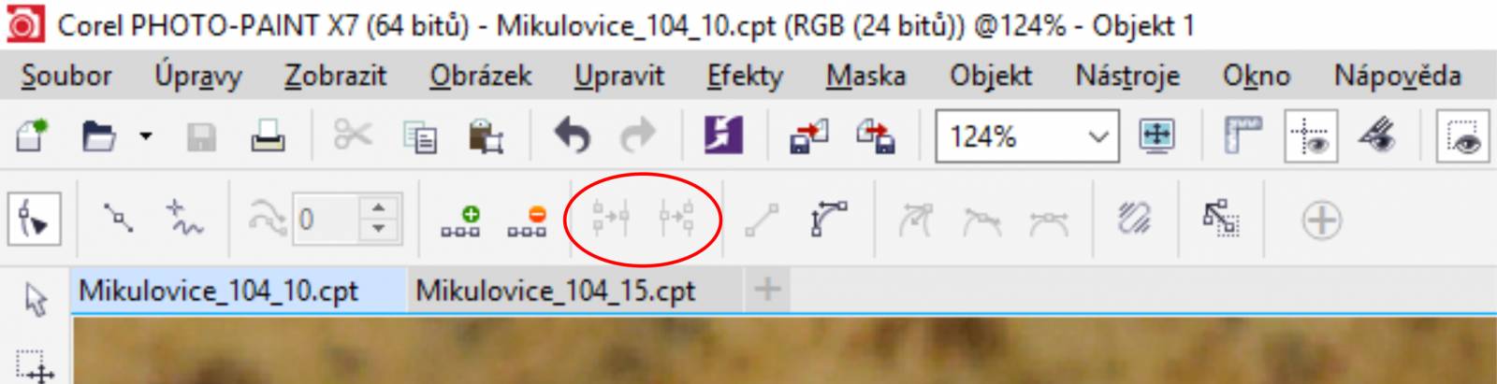The height and width of the screenshot is (384, 1497).
Task: Undo the last action with the arrow
Action: coord(572,137)
